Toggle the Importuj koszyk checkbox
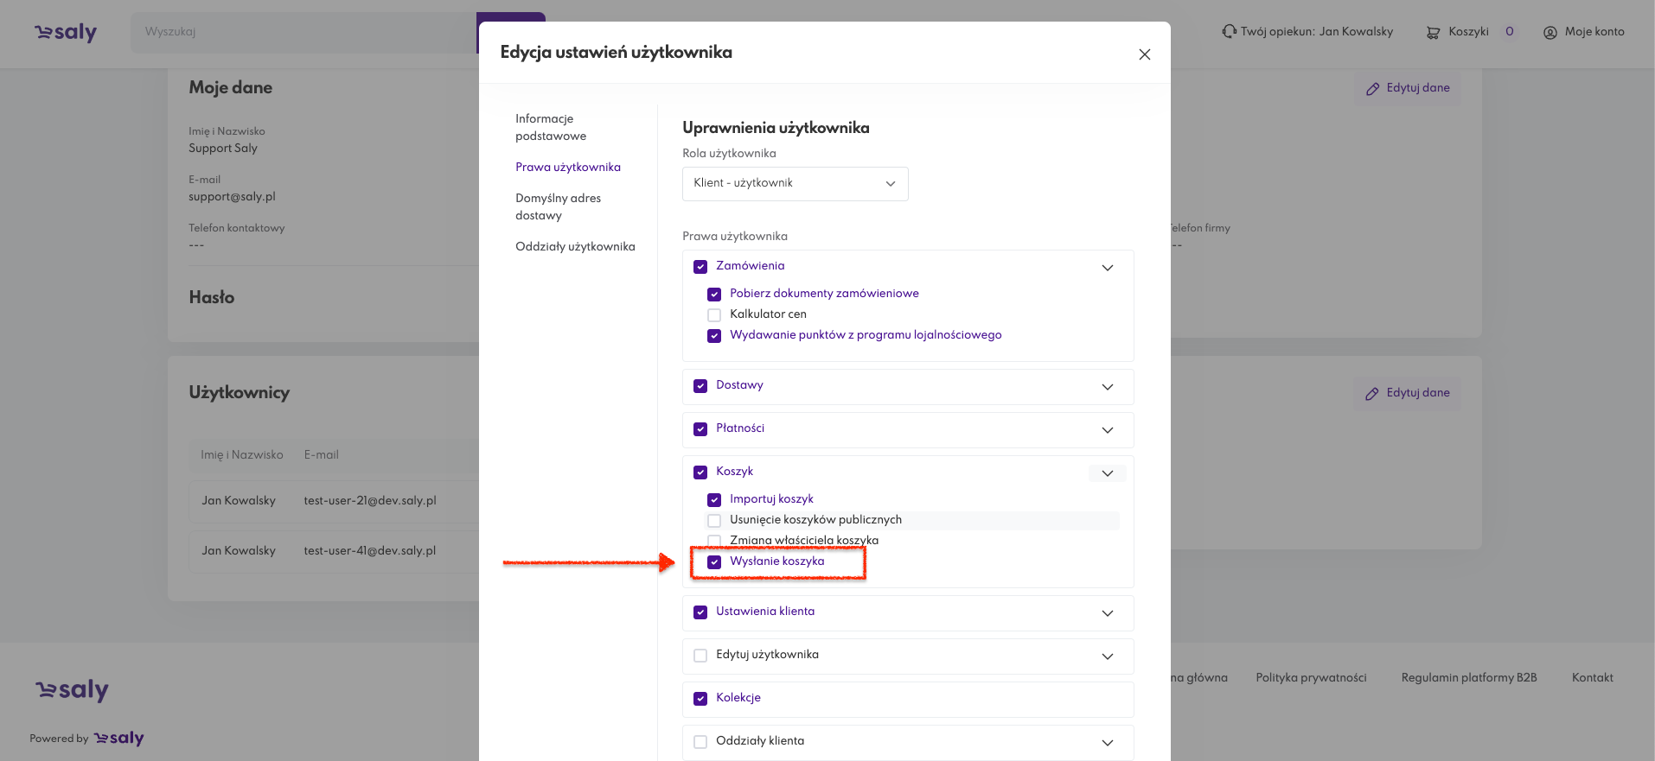This screenshot has width=1655, height=761. 714,500
